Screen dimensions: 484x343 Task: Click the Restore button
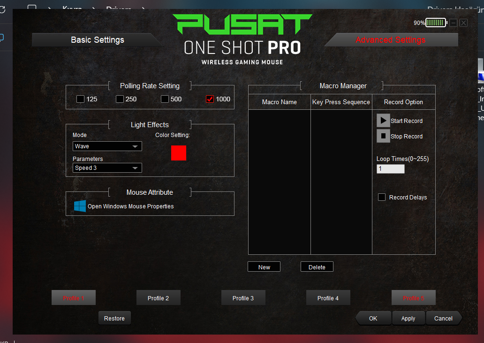pos(114,318)
